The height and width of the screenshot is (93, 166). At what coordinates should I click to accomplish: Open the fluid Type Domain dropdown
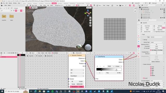(x=156, y=37)
